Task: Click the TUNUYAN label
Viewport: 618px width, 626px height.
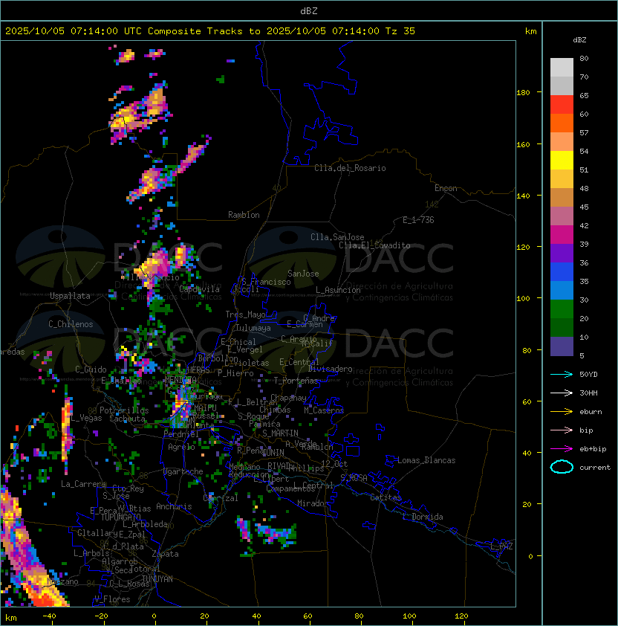Action: click(x=157, y=579)
